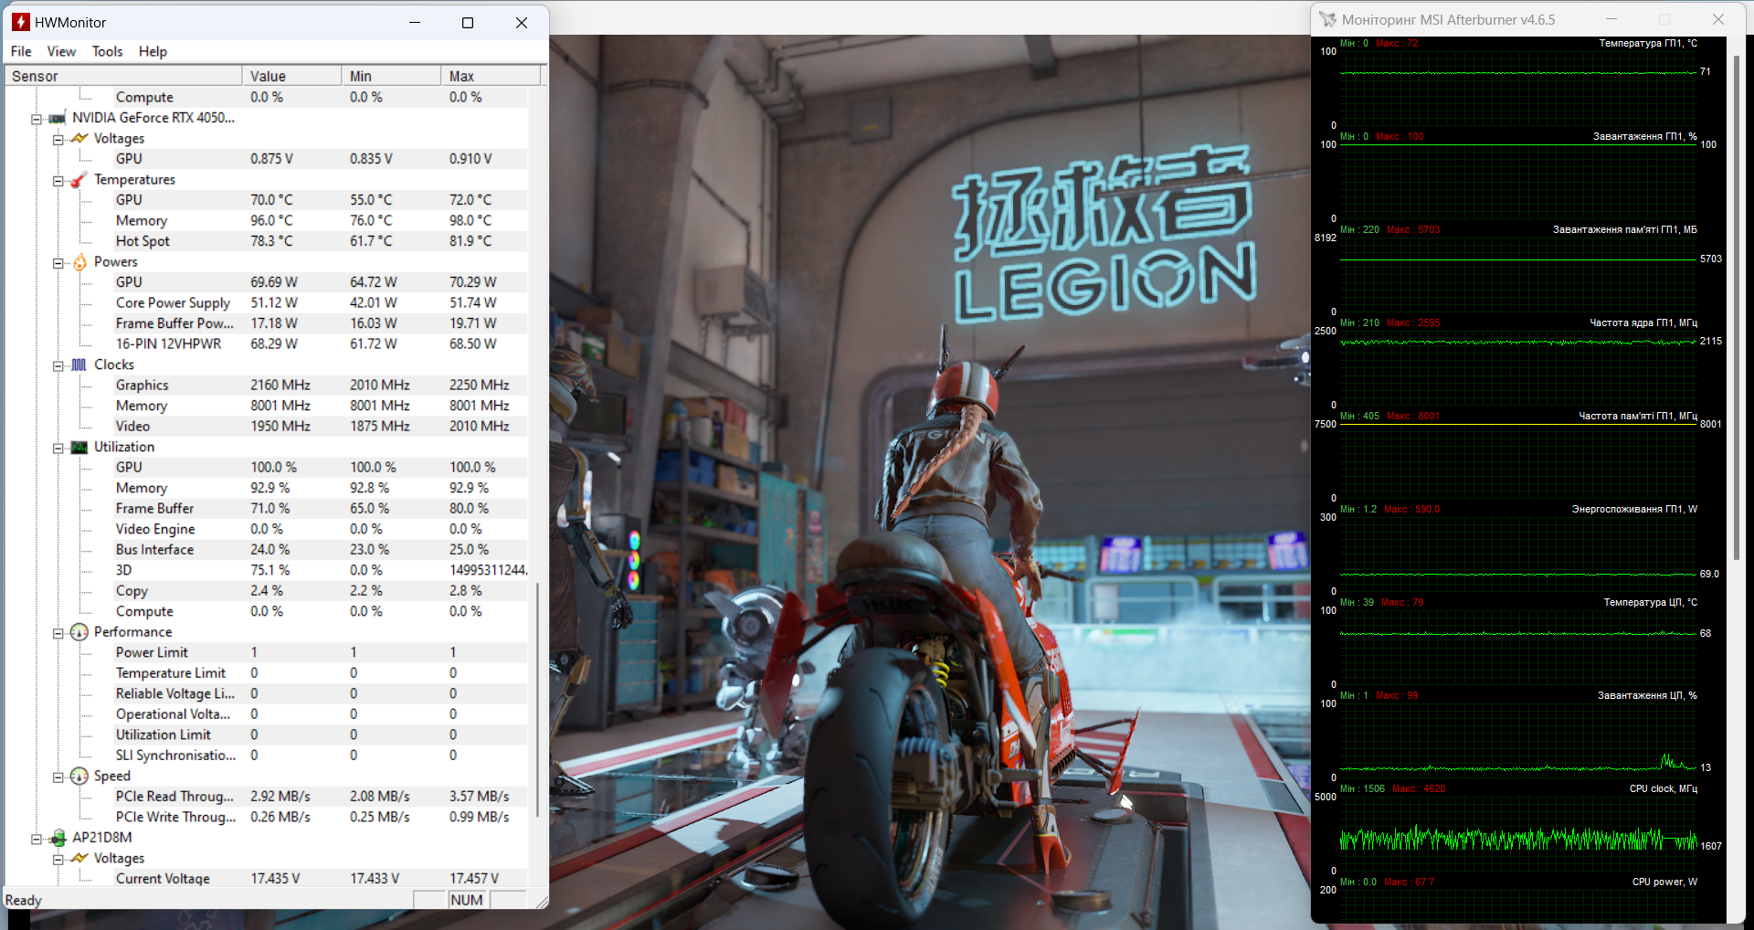
Task: Click the AP21D8M battery icon
Action: tap(58, 838)
